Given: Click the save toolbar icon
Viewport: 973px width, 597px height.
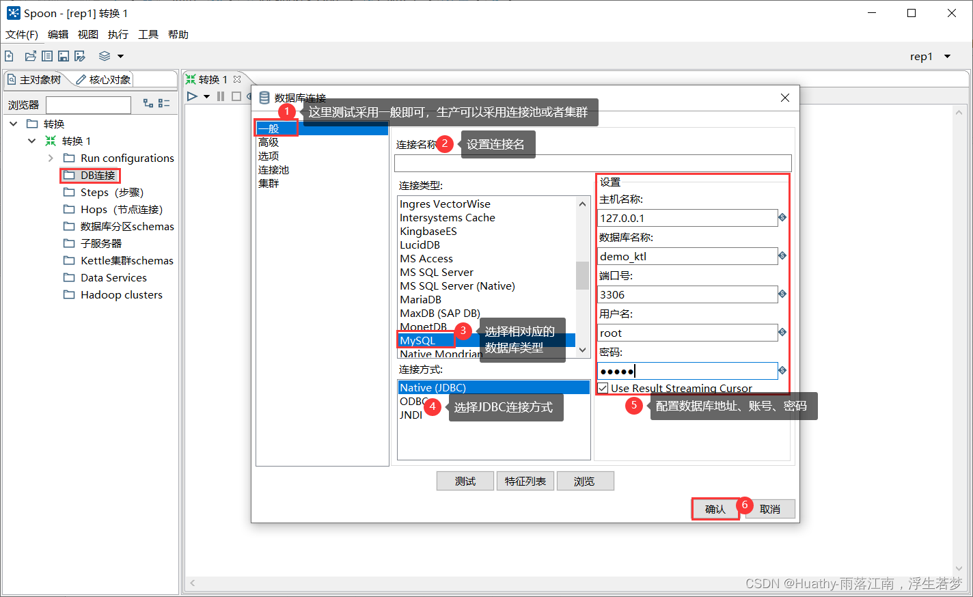Looking at the screenshot, I should pyautogui.click(x=64, y=56).
